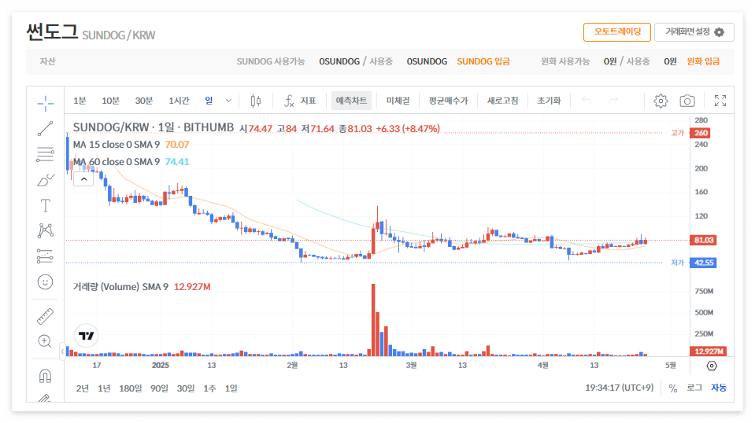
Task: Click the 원화 입금 deposit link
Action: [x=703, y=61]
